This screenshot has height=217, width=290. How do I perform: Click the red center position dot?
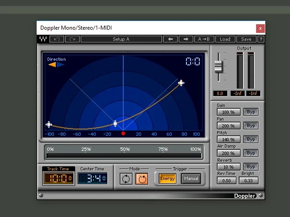point(123,133)
